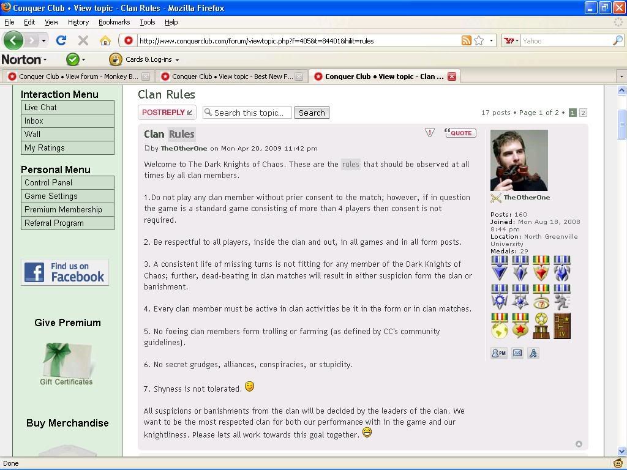
Task: Close the Clan Rules browser tab
Action: [452, 76]
